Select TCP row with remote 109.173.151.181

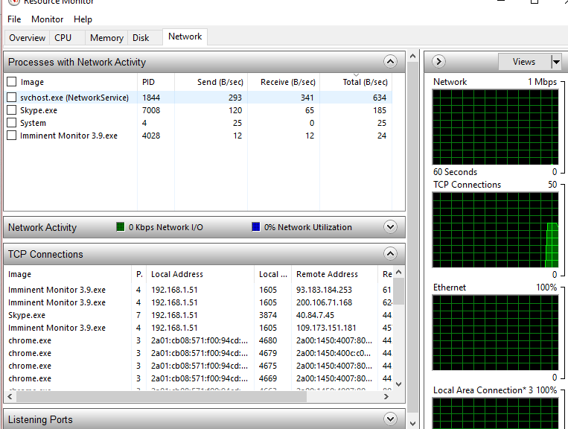[x=199, y=328]
